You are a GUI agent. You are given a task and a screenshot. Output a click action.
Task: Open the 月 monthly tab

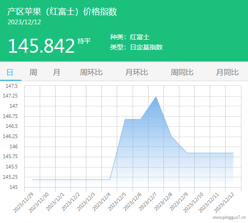pyautogui.click(x=57, y=72)
